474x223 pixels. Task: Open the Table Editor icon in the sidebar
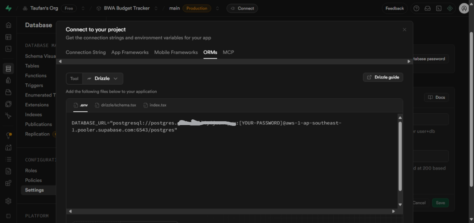8,37
